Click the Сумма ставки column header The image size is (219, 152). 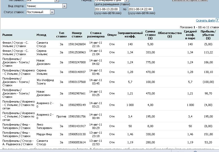(150, 35)
